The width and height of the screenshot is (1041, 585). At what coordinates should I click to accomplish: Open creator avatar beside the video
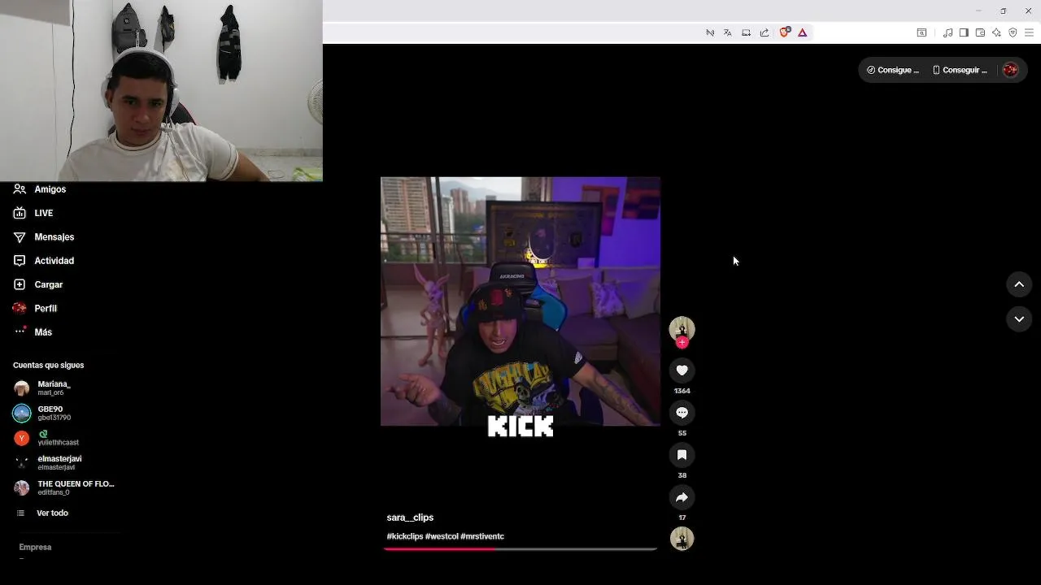pyautogui.click(x=682, y=328)
